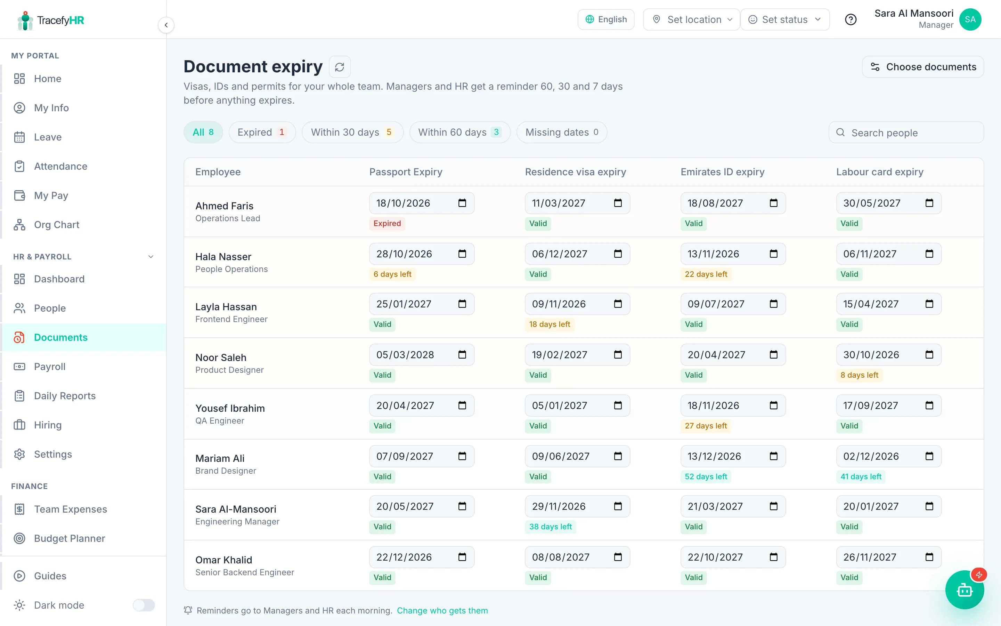Open the Set status dropdown
Image resolution: width=1001 pixels, height=626 pixels.
click(x=785, y=19)
